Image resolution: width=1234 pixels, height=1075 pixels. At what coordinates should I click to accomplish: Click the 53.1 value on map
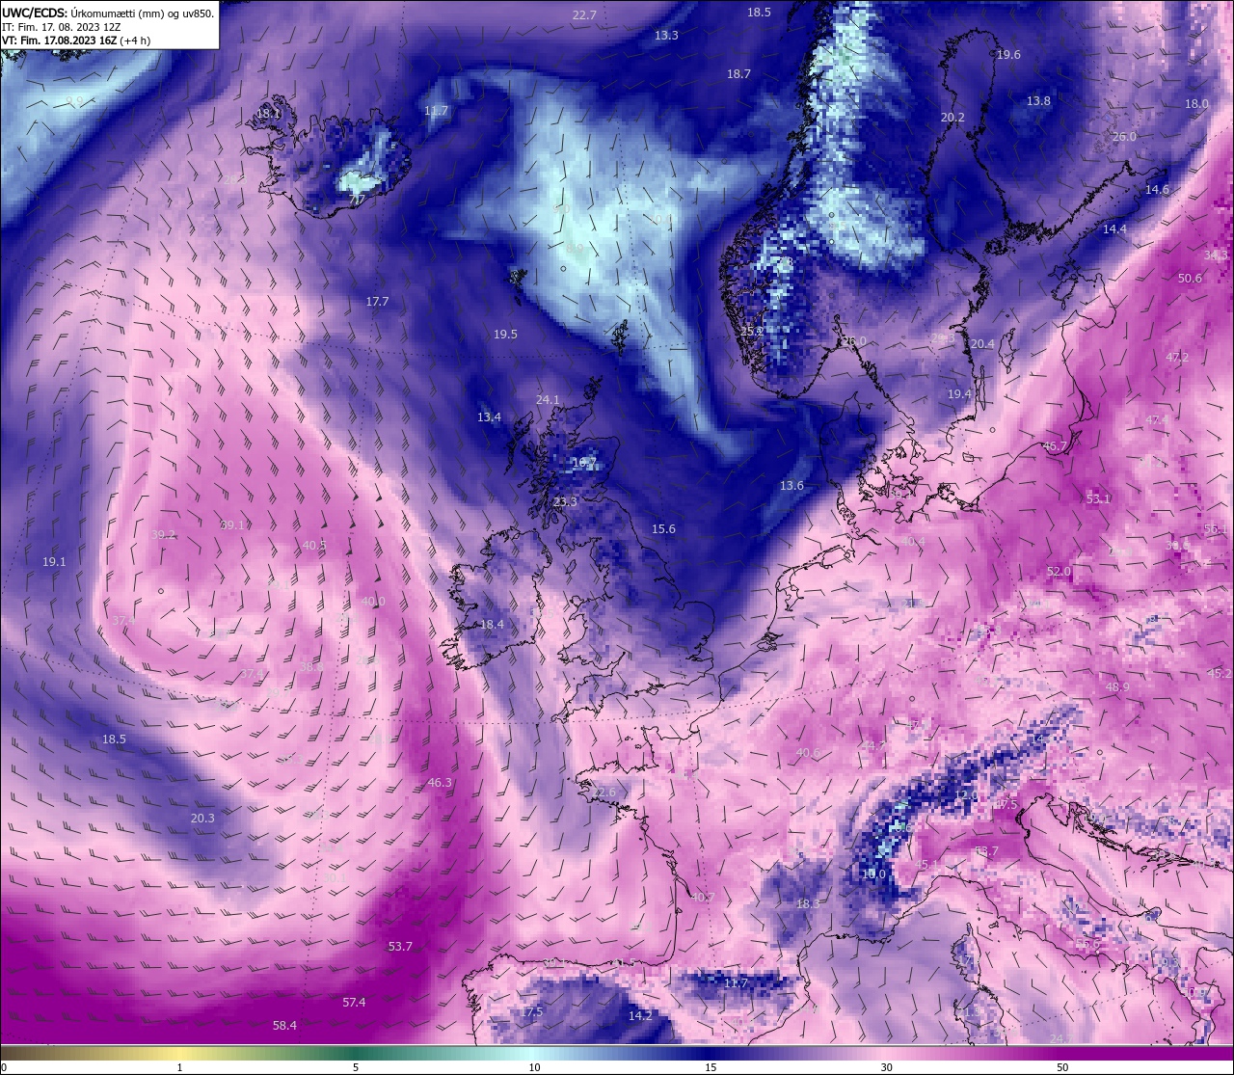(x=1098, y=499)
